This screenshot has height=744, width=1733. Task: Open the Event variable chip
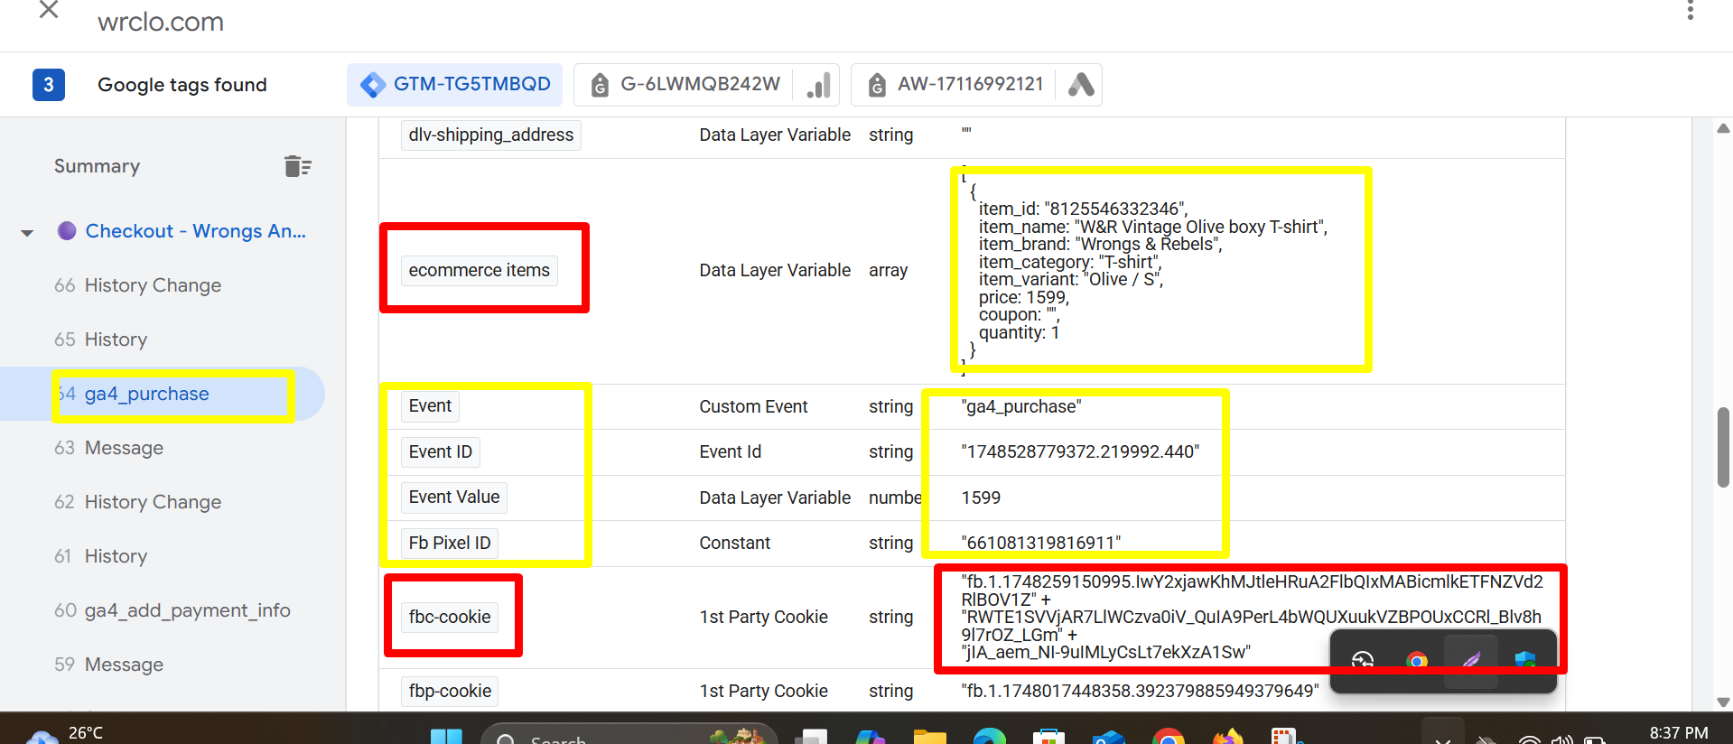point(430,406)
